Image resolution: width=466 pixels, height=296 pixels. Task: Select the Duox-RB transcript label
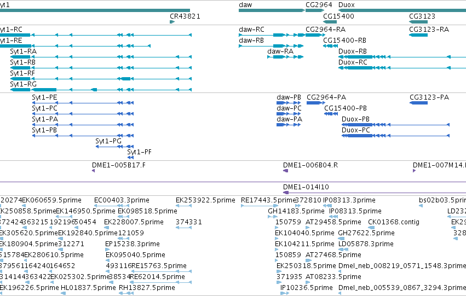(353, 51)
